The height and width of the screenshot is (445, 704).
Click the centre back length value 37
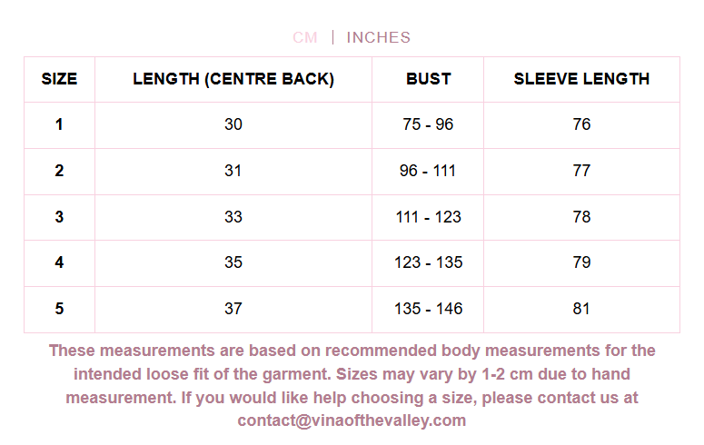coord(233,309)
